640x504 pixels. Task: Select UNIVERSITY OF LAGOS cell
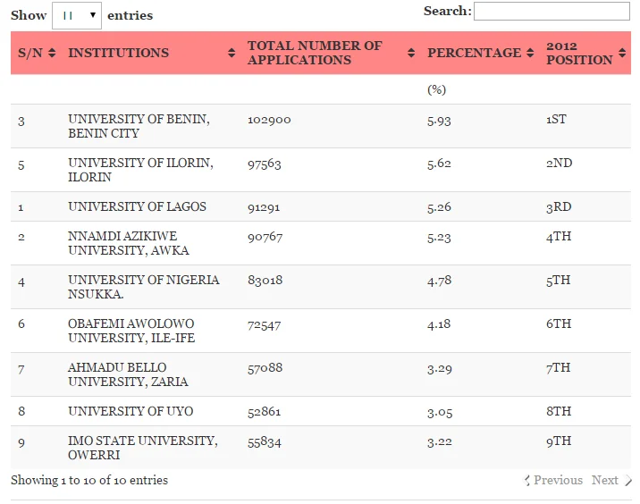click(x=137, y=206)
